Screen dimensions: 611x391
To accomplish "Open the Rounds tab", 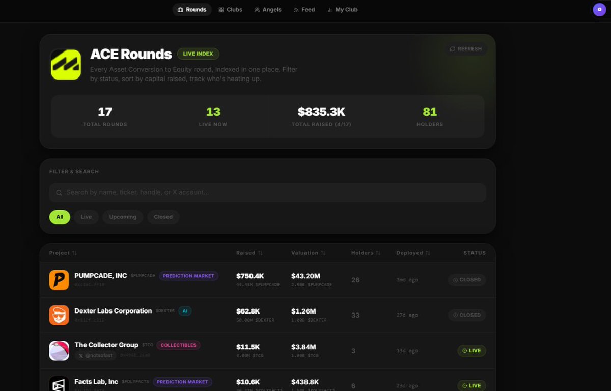I will (x=192, y=10).
